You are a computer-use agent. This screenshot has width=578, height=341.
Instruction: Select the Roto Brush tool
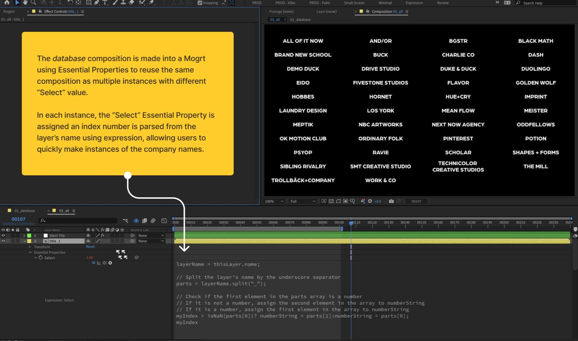click(x=142, y=2)
